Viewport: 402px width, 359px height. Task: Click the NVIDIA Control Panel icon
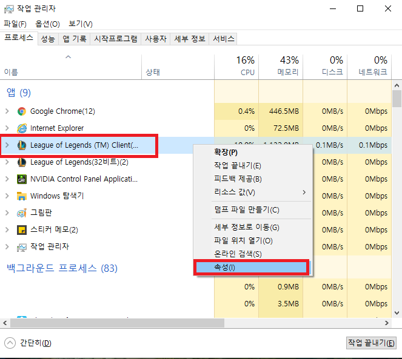[22, 179]
